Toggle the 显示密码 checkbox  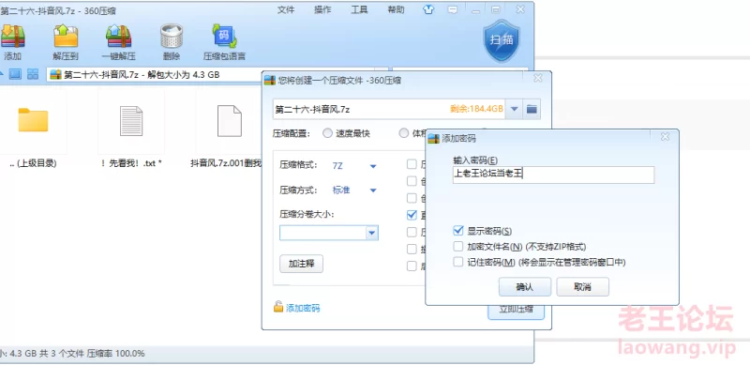pyautogui.click(x=457, y=231)
